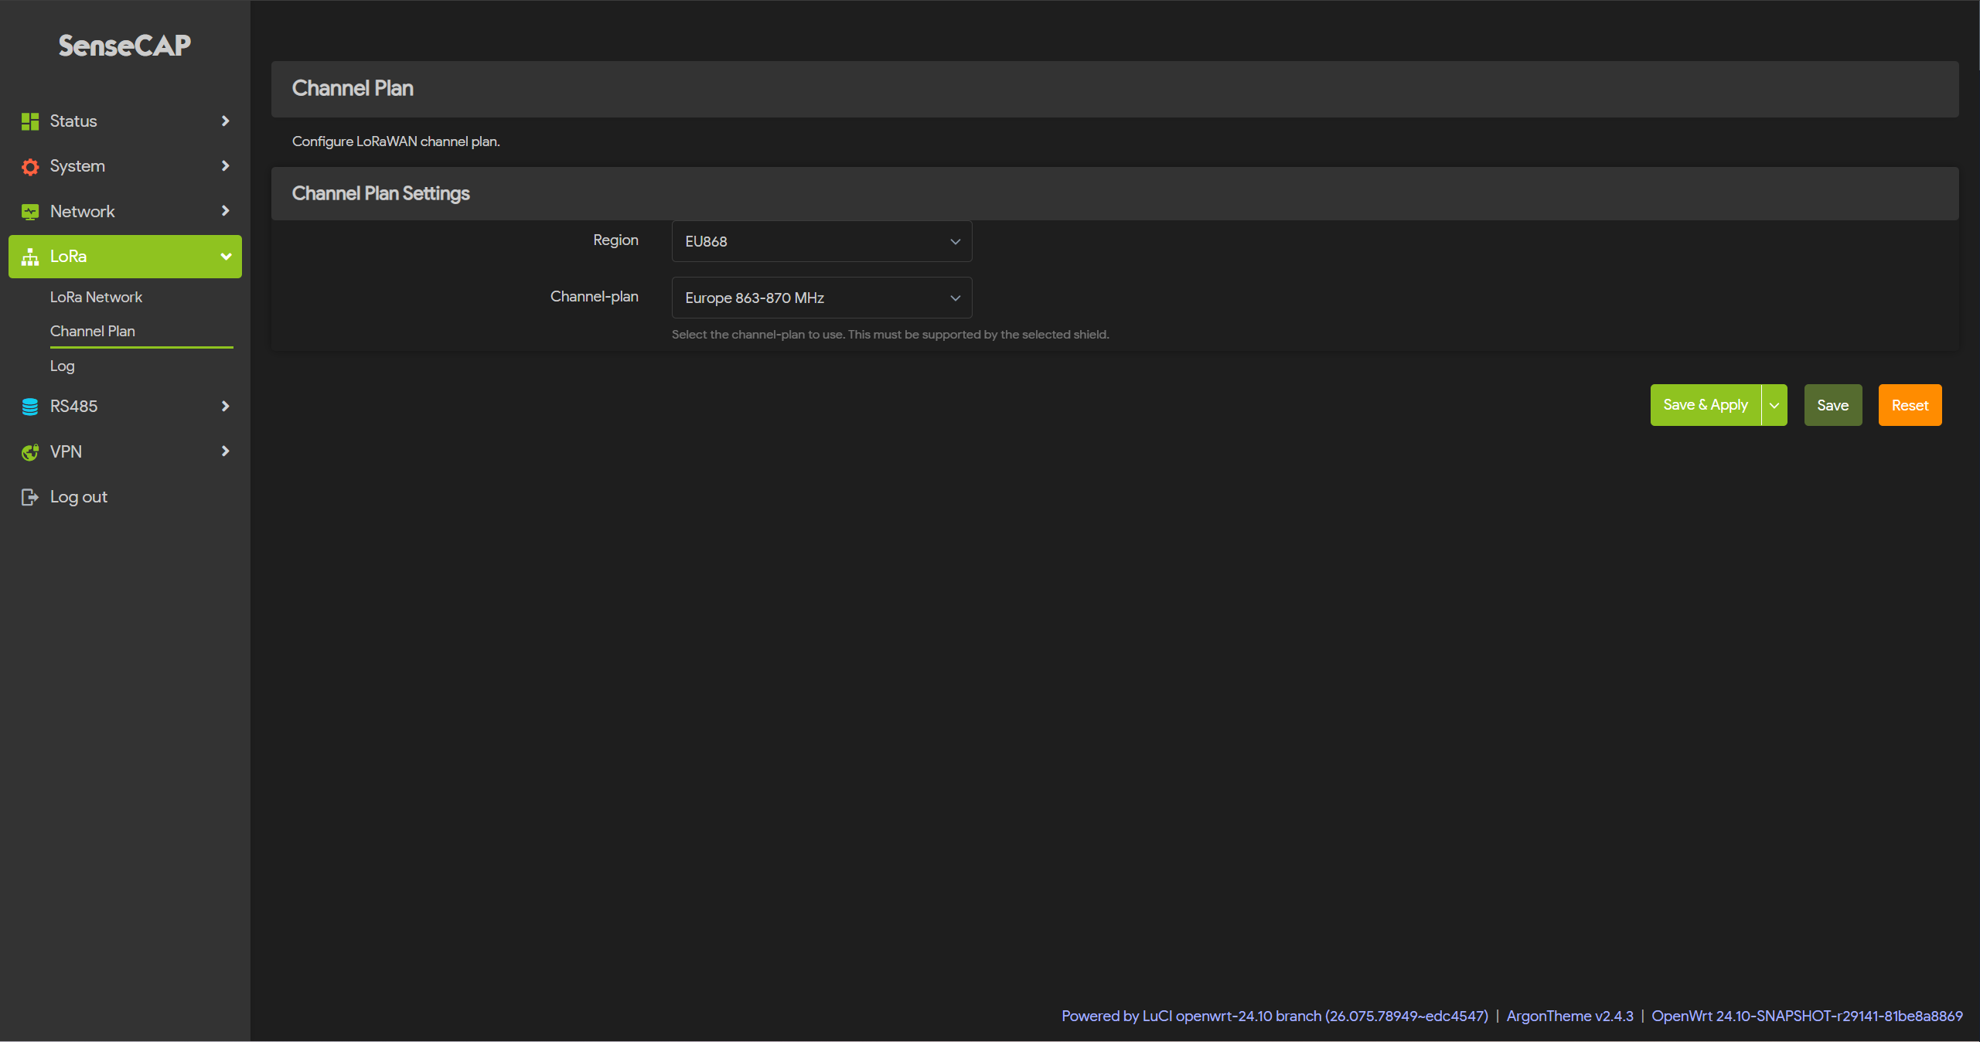The height and width of the screenshot is (1042, 1980).
Task: Click the Status dashboard icon in sidebar
Action: click(x=30, y=121)
